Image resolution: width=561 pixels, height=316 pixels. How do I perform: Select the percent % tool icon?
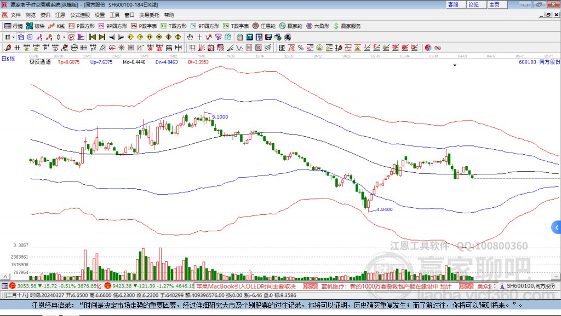tap(301, 48)
